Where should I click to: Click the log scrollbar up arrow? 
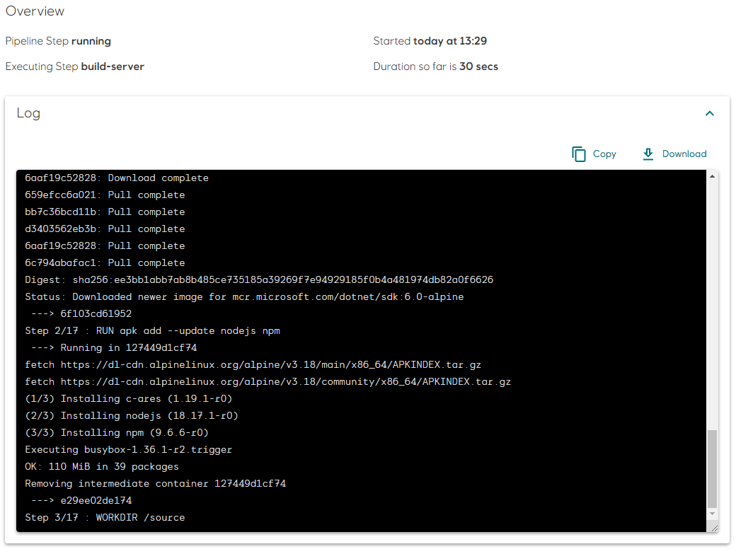click(x=713, y=175)
